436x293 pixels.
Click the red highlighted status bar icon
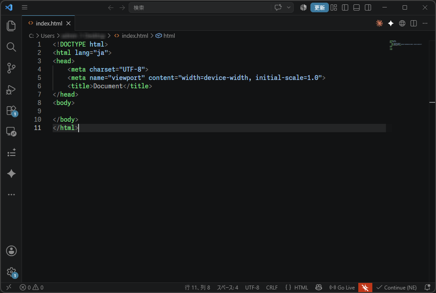point(365,287)
